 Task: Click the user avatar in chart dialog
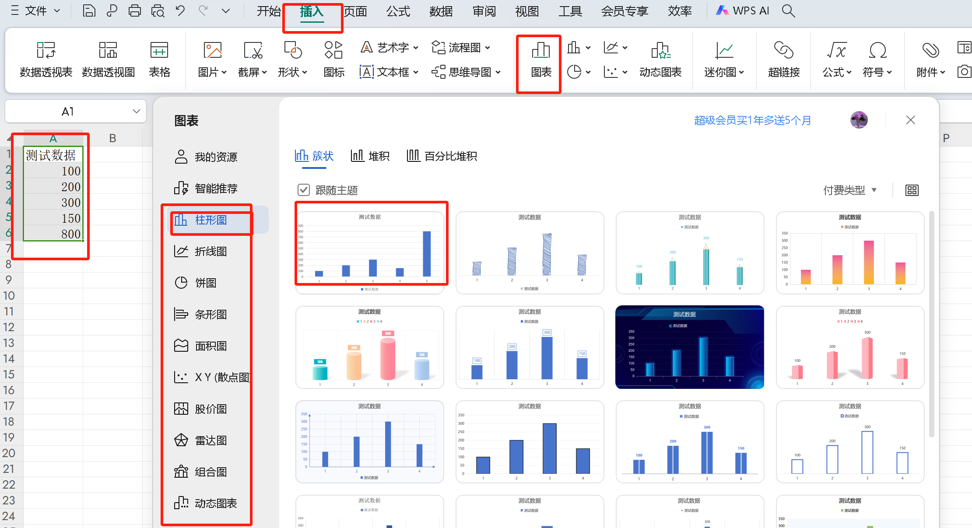pos(859,120)
